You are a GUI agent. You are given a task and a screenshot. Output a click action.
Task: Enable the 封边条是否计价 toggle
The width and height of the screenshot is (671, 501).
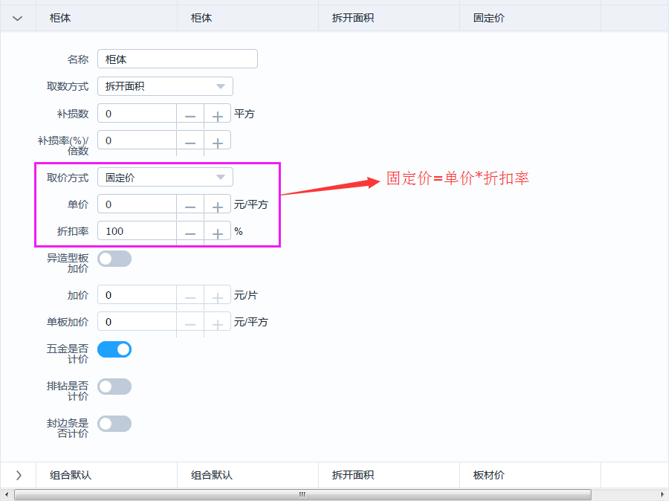coord(114,424)
